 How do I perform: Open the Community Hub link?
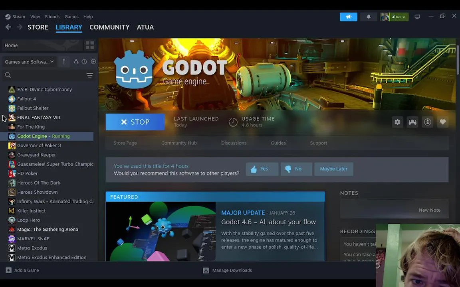[x=179, y=143]
